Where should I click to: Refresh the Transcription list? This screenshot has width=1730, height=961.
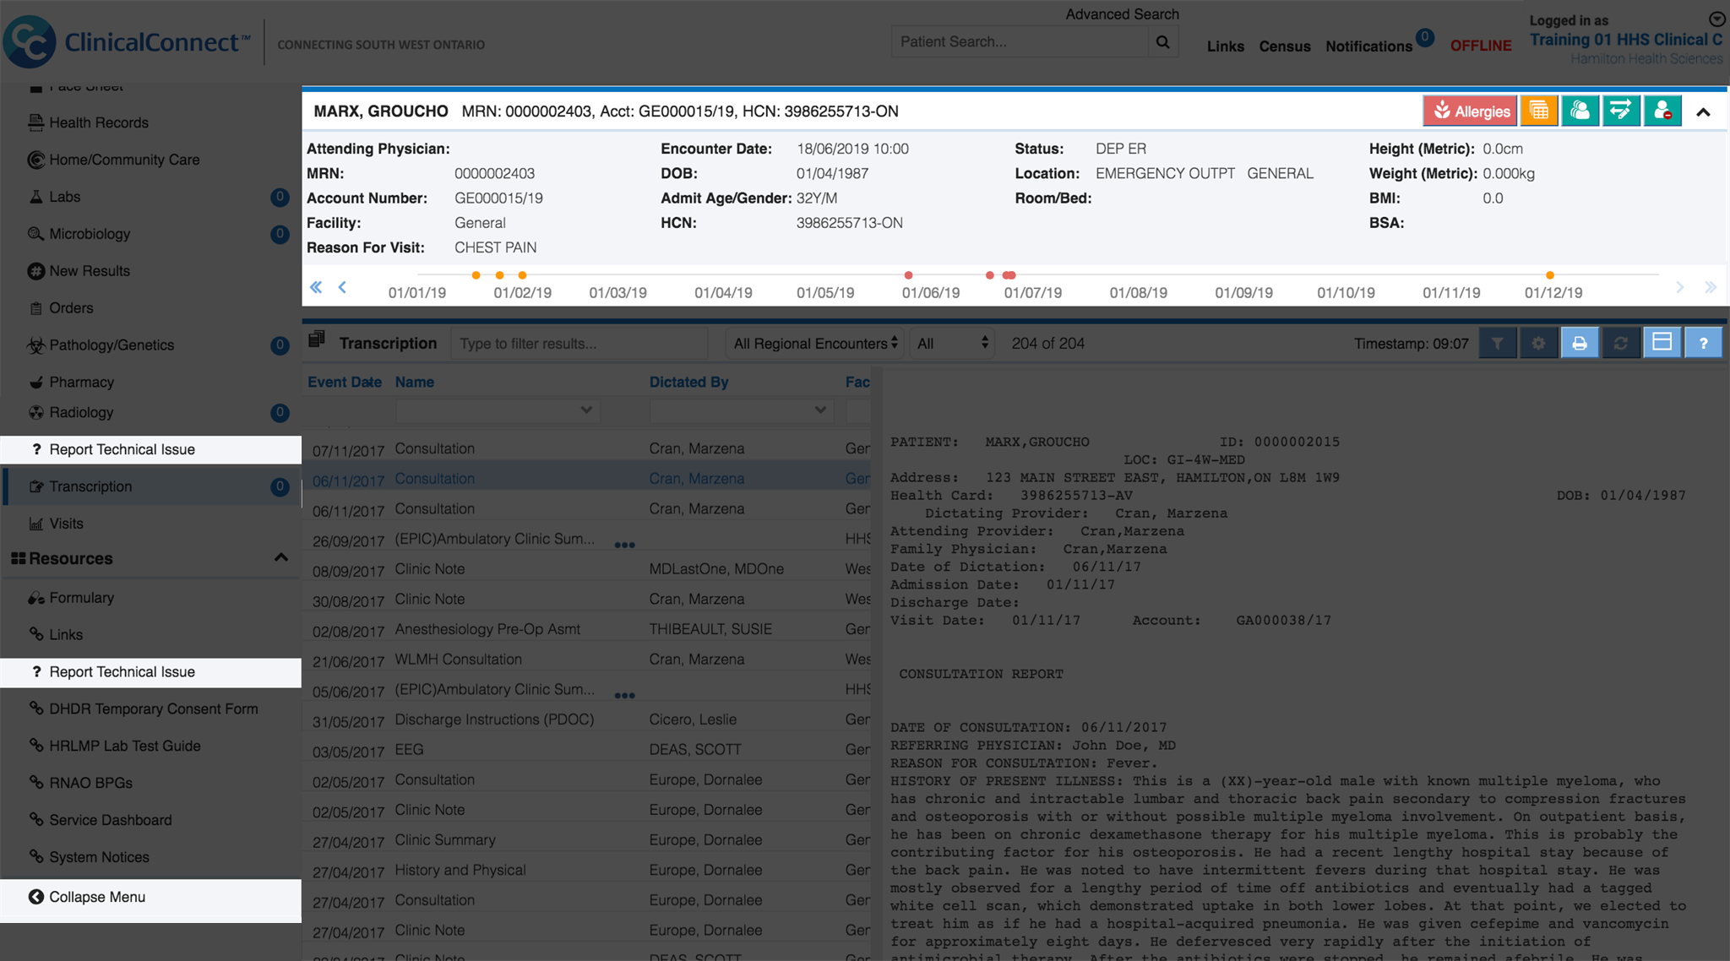click(1620, 343)
